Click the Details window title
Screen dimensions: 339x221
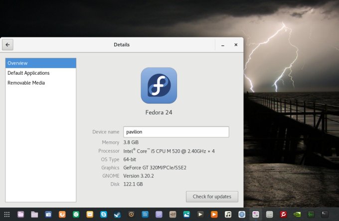(x=122, y=45)
